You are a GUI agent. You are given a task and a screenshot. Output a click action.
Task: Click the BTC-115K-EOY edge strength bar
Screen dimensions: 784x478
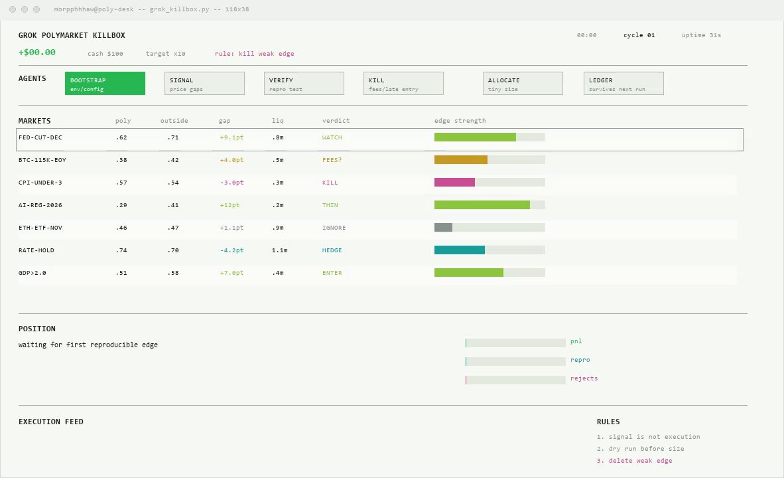[490, 160]
